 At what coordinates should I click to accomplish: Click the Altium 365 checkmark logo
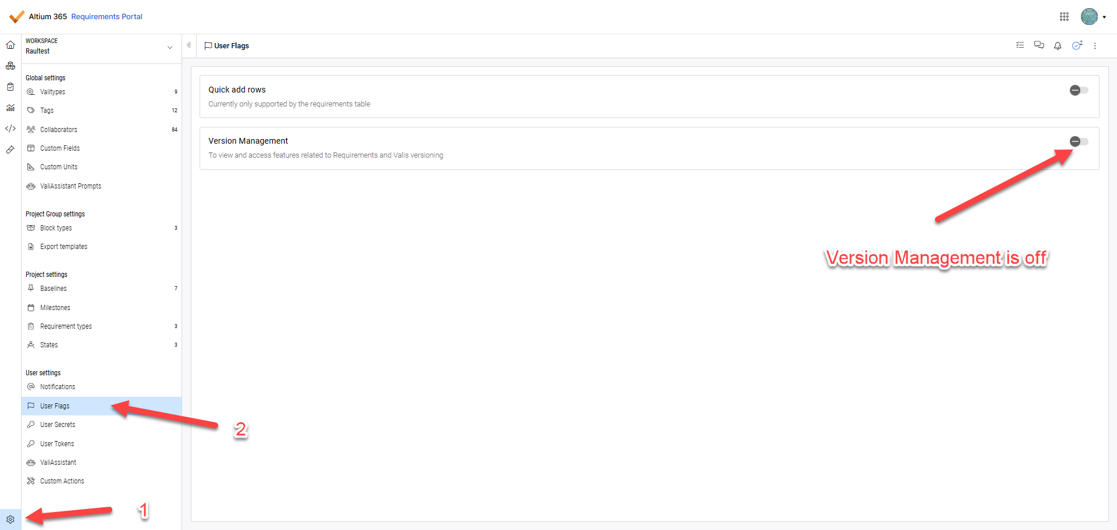pyautogui.click(x=17, y=16)
